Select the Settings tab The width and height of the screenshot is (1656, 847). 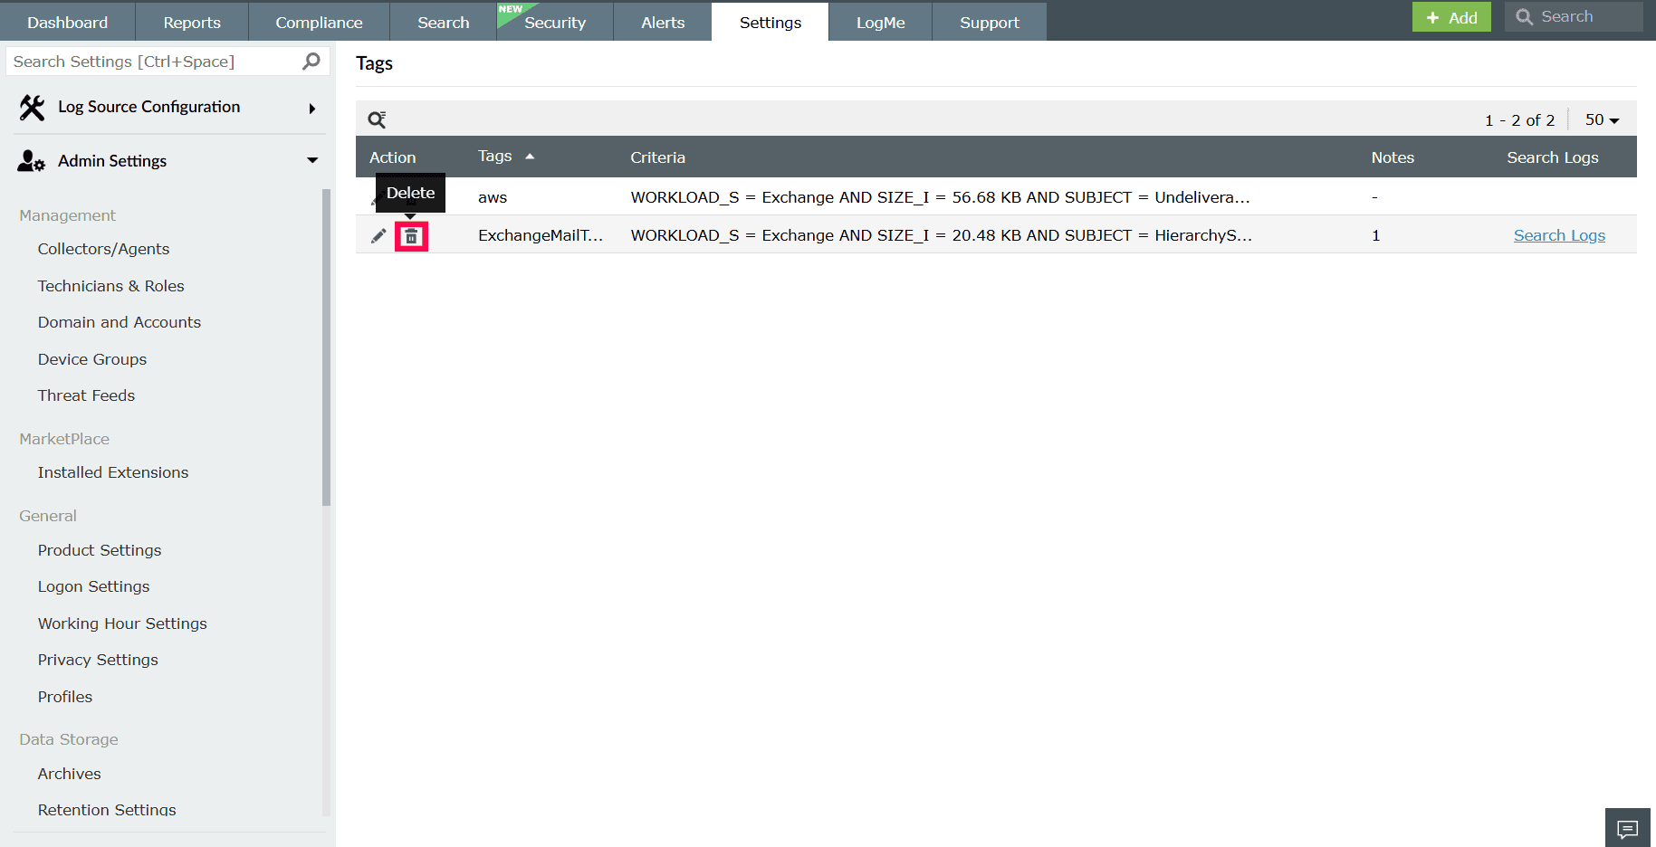point(771,22)
